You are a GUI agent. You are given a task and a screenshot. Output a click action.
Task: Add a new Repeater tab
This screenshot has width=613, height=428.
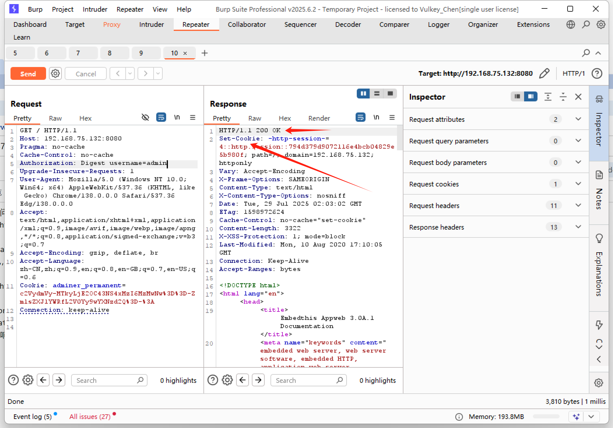tap(205, 53)
